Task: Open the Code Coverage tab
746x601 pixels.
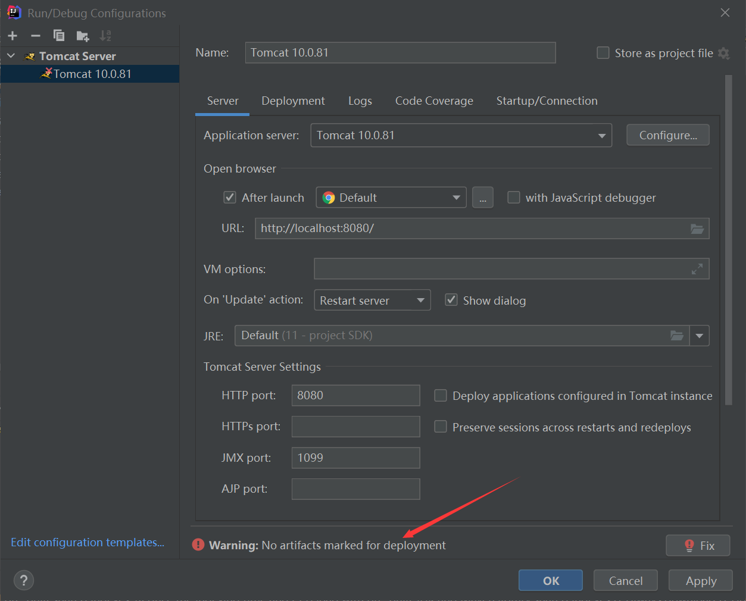Action: [x=434, y=101]
